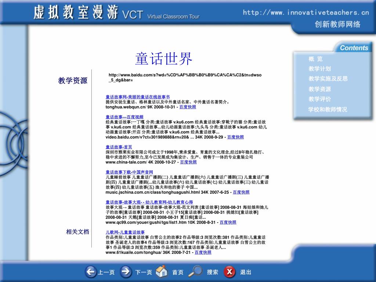Open link 童话故事-故事大观--幼儿教育网
Viewport: 376px width, 282px height.
coord(149,202)
